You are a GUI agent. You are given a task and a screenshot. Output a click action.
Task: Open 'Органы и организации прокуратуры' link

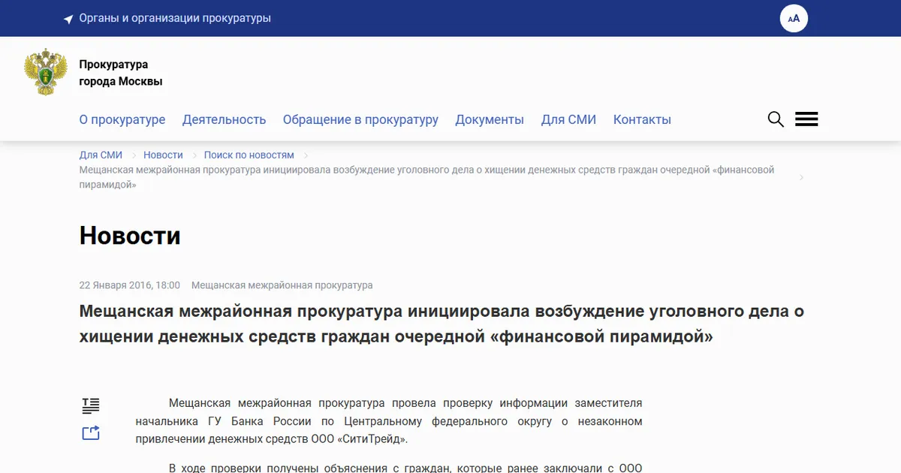coord(175,18)
